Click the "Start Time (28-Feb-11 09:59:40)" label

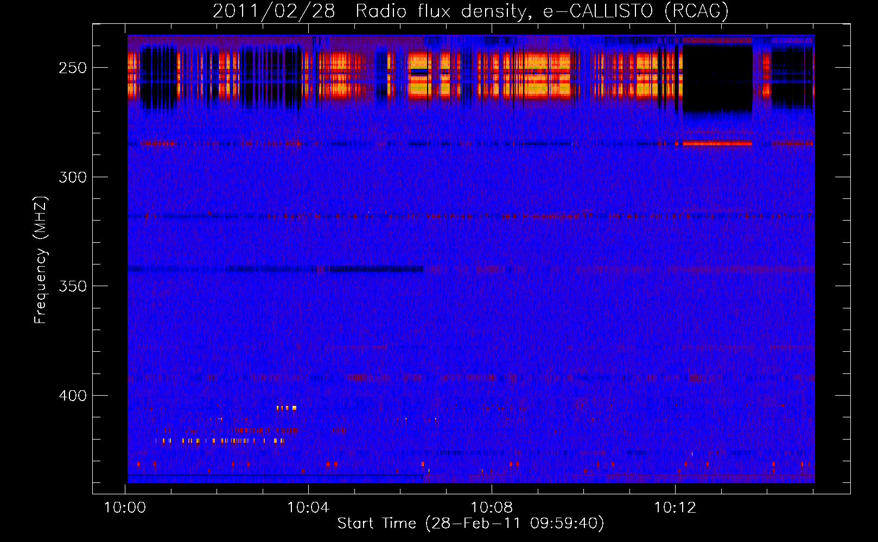[470, 524]
